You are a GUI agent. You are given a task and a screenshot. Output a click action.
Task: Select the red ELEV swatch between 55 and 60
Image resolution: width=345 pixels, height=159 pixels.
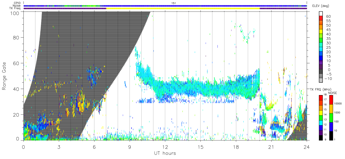click(321, 19)
